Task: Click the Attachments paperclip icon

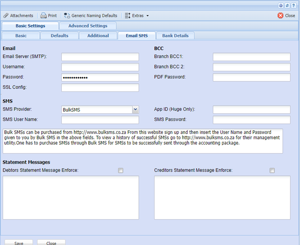Action: click(6, 16)
